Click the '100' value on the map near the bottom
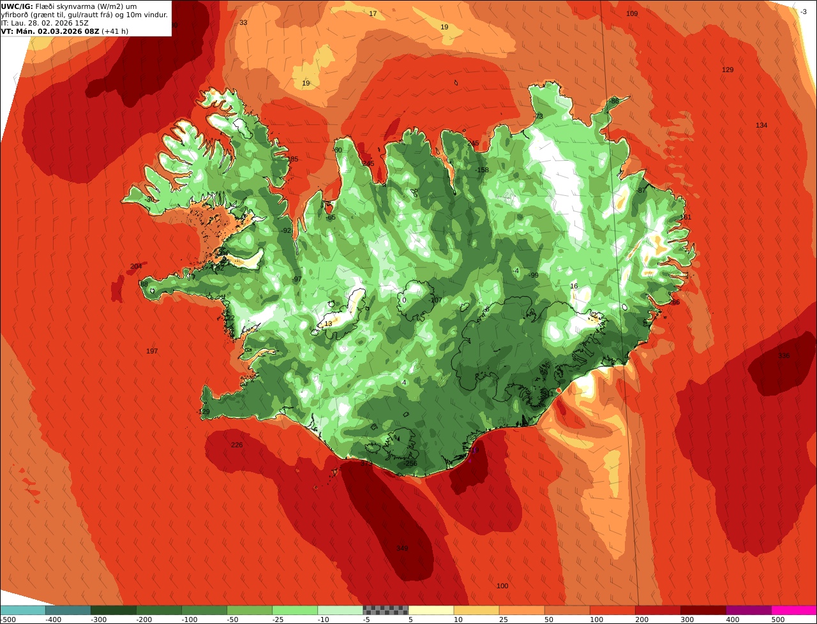The height and width of the screenshot is (624, 817). (502, 586)
